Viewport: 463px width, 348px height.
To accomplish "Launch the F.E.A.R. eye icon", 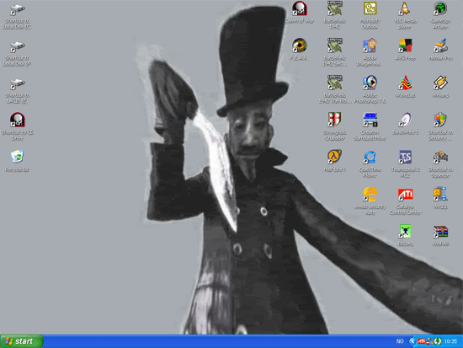I will tap(300, 46).
